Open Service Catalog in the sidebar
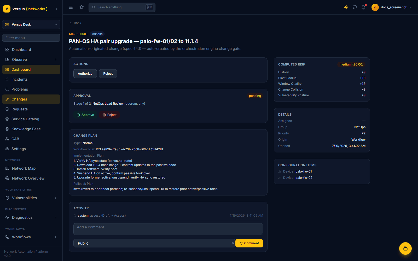 click(31, 119)
